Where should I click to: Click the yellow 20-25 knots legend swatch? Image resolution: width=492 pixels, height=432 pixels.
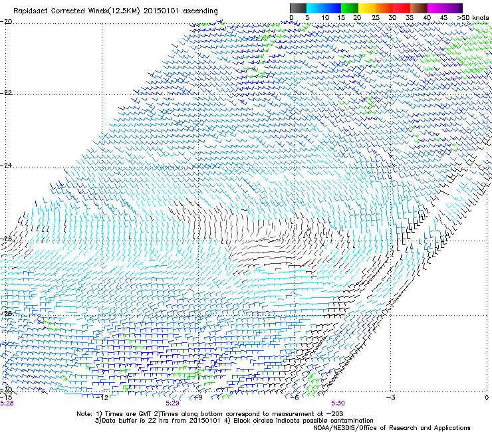367,8
